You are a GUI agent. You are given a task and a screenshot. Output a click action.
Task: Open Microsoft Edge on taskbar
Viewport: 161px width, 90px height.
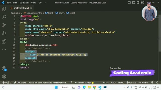click(84, 87)
